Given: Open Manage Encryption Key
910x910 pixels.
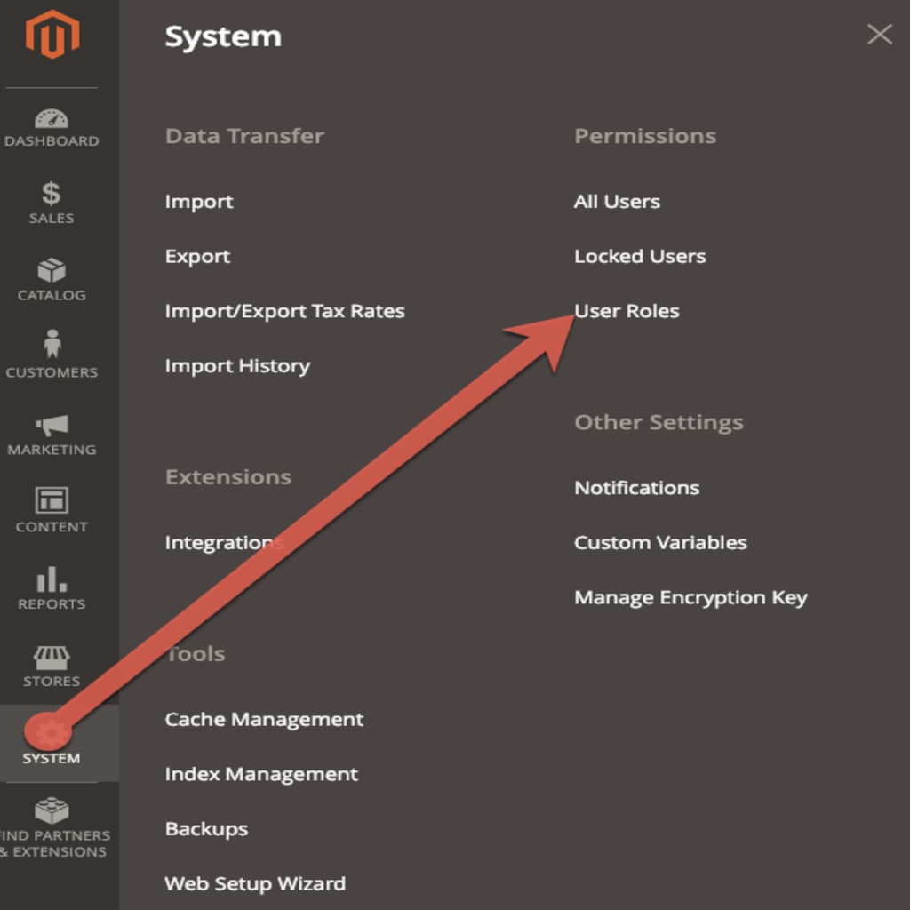Looking at the screenshot, I should (690, 598).
